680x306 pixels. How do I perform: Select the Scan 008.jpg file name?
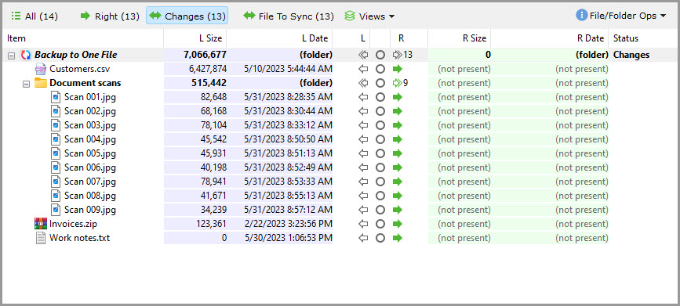pyautogui.click(x=90, y=196)
